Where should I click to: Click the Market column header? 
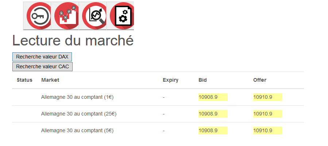[x=50, y=80]
